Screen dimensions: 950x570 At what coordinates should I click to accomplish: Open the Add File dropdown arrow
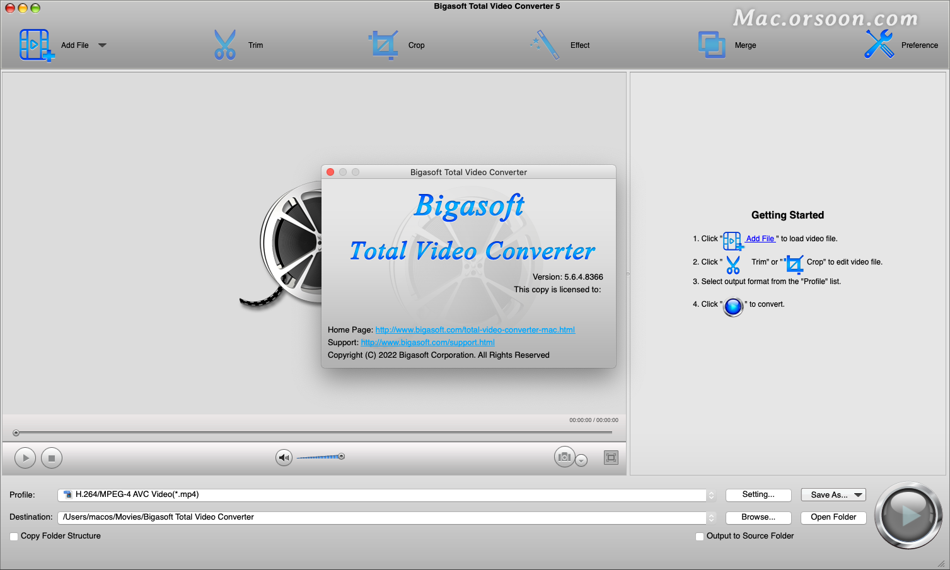tap(102, 45)
